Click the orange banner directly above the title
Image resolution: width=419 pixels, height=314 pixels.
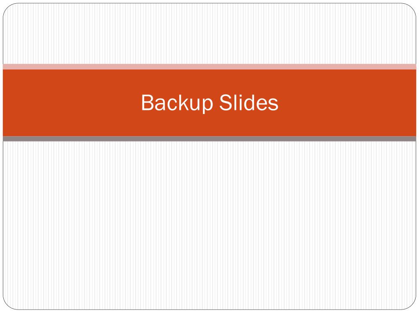209,81
